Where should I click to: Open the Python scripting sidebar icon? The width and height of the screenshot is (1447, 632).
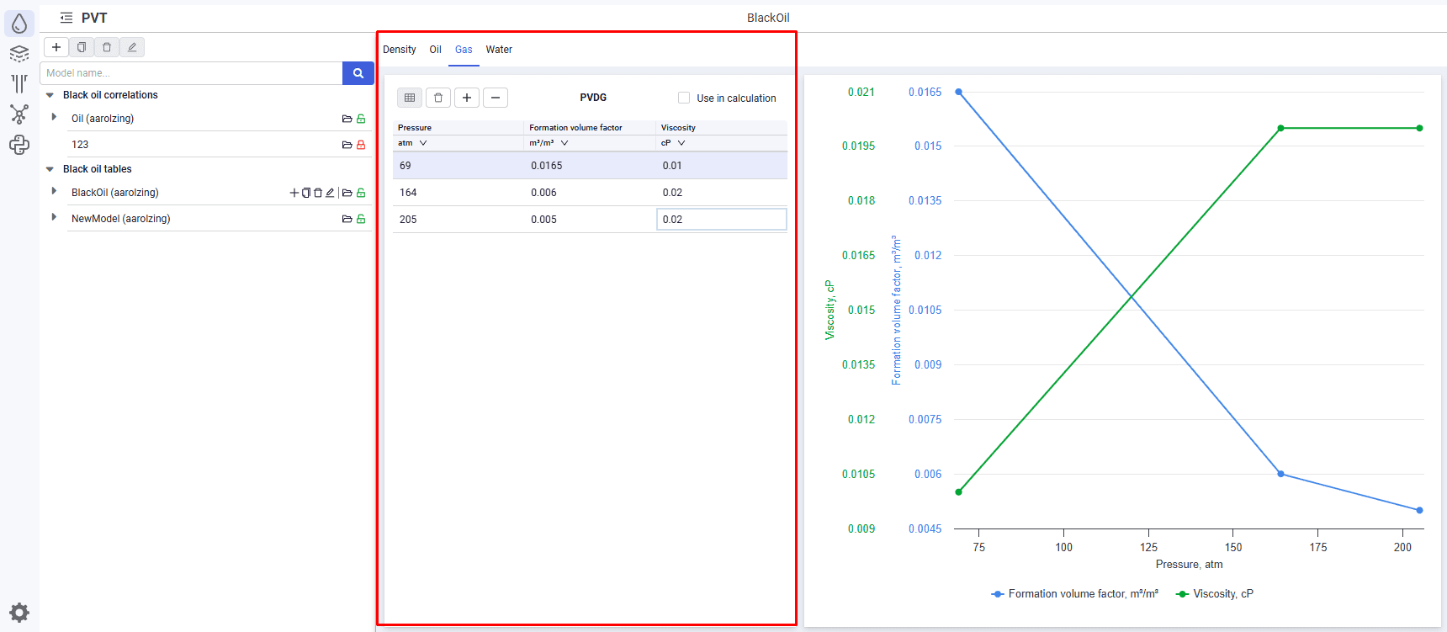point(19,145)
